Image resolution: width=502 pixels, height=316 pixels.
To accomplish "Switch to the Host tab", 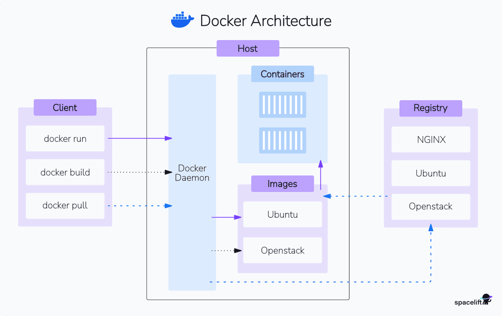I will 248,48.
